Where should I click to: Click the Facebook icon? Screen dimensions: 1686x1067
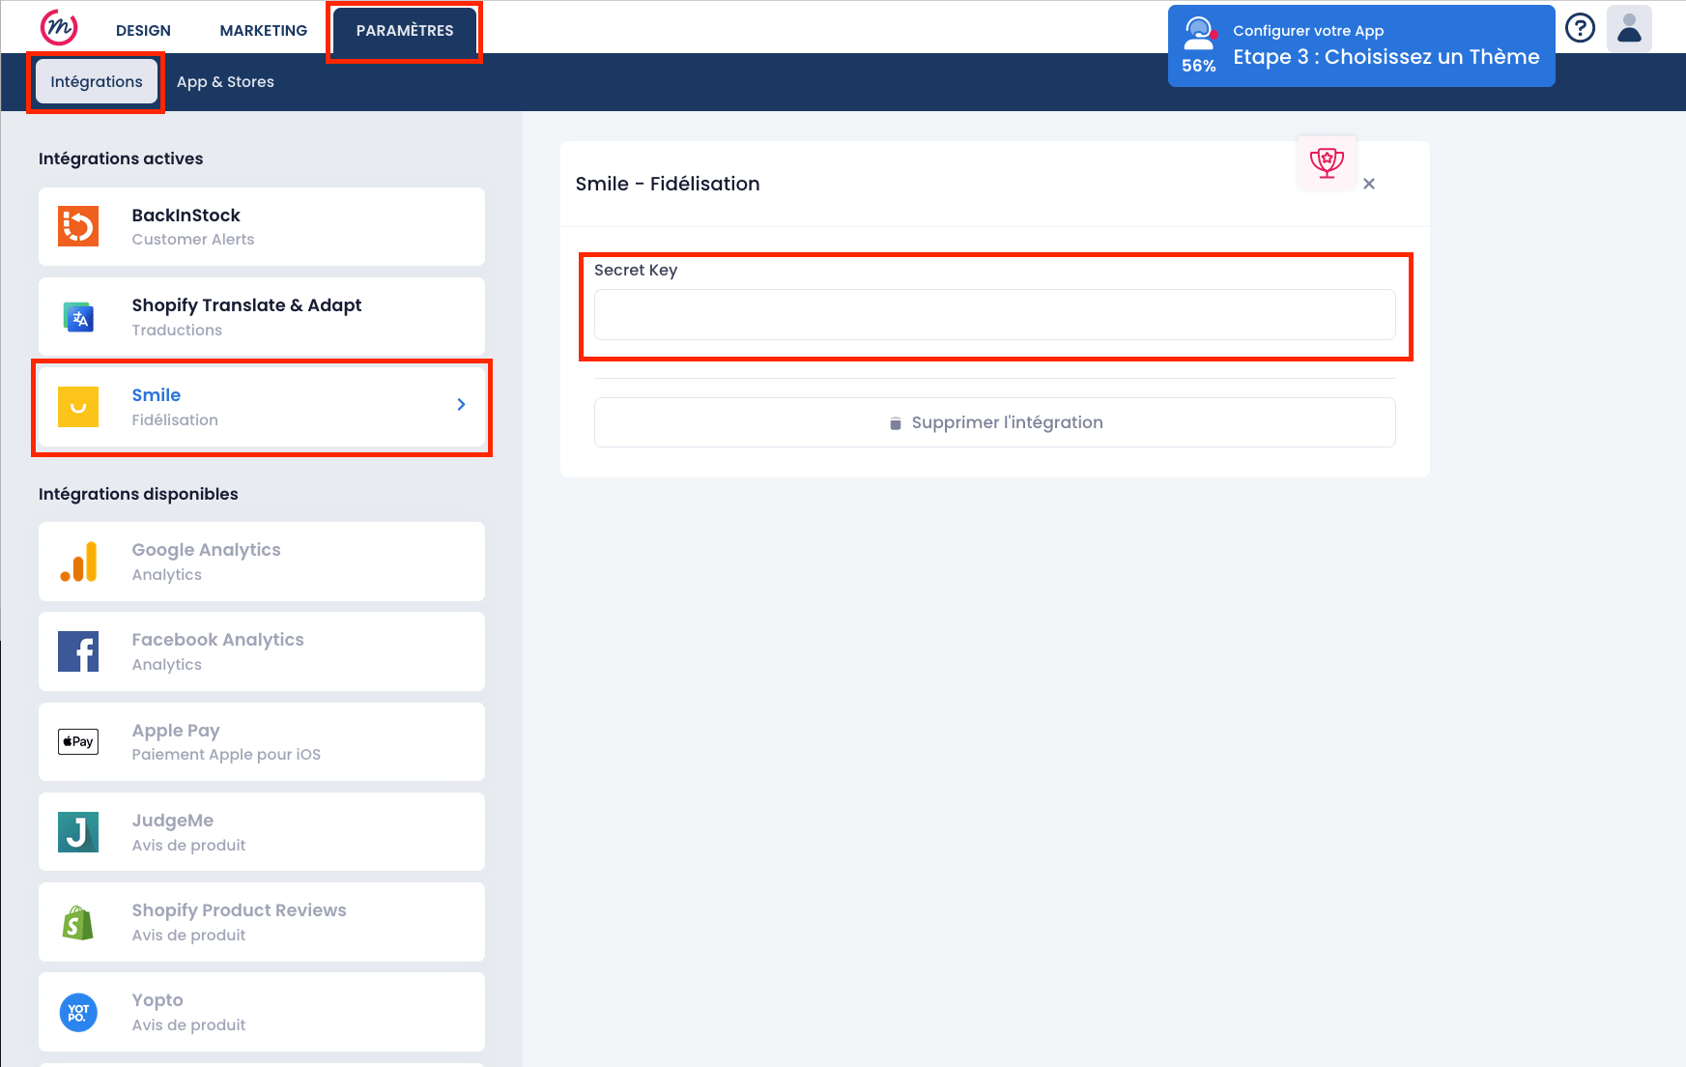click(78, 651)
